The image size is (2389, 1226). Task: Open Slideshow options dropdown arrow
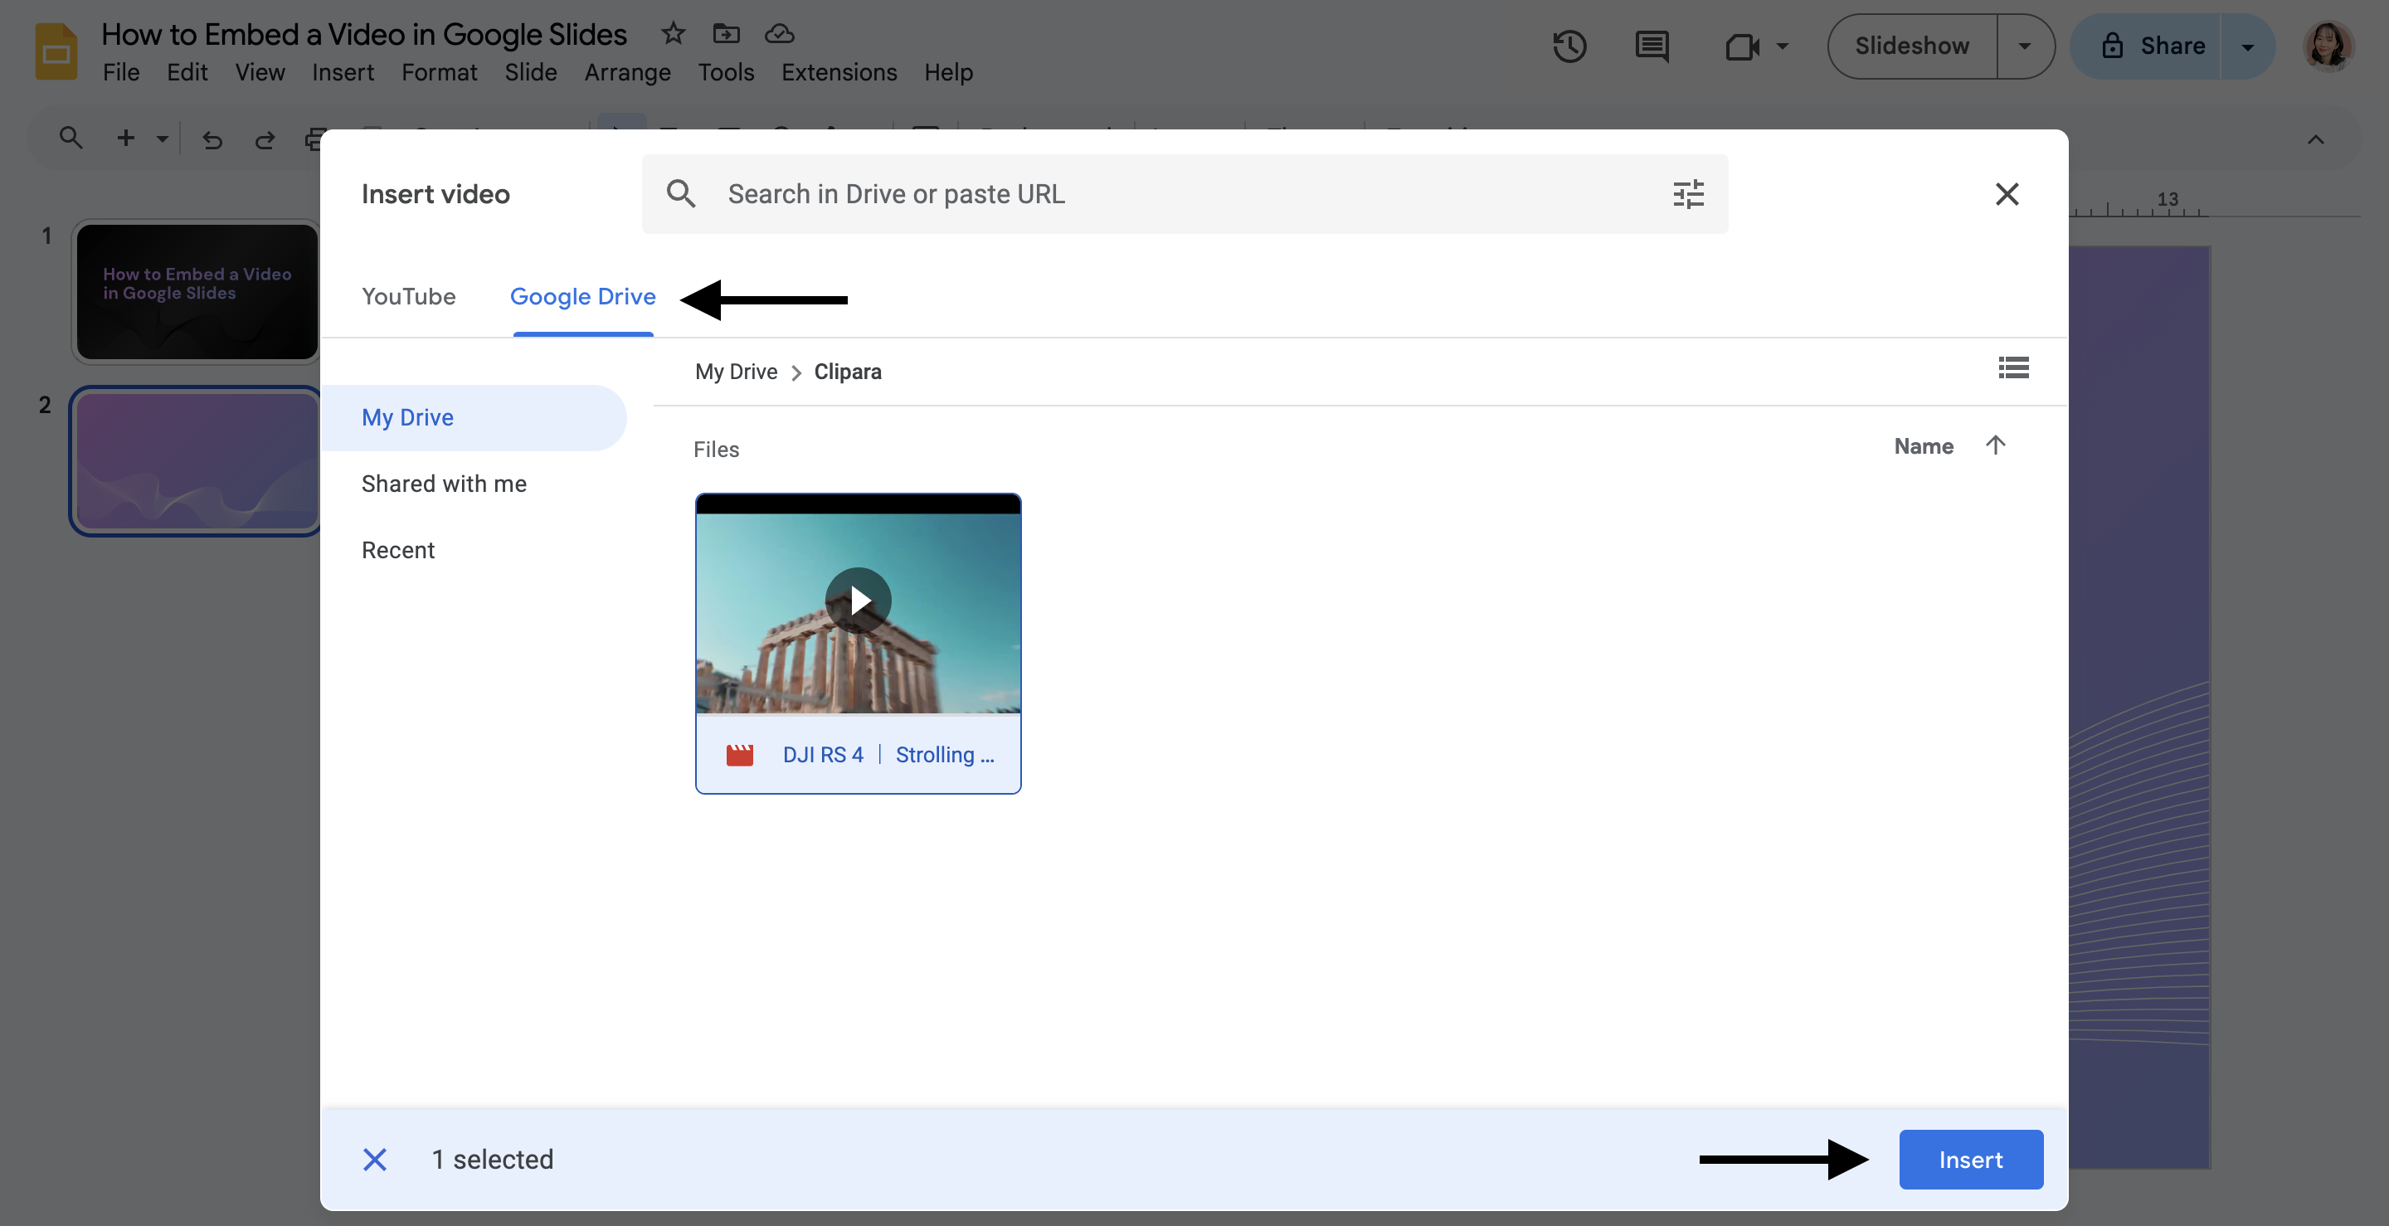[2025, 46]
